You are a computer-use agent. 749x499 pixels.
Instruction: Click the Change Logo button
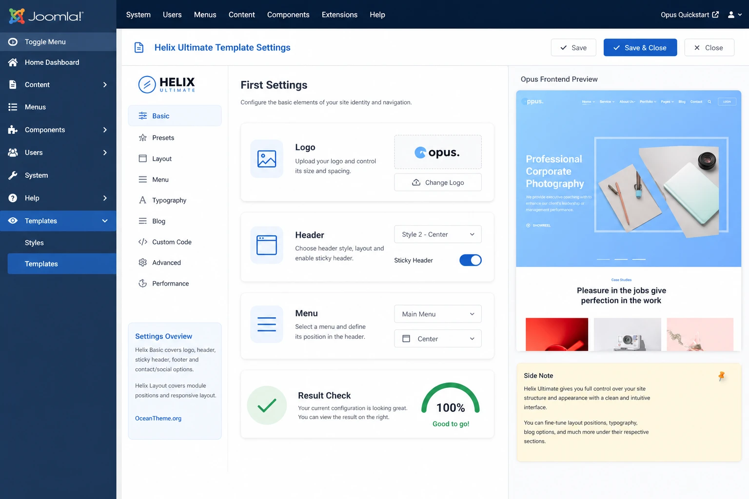tap(438, 182)
